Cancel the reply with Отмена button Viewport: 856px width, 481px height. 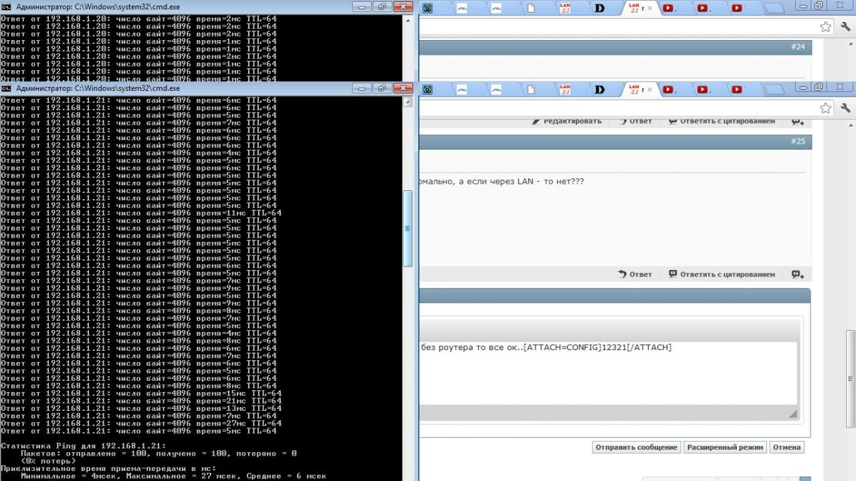tap(786, 448)
